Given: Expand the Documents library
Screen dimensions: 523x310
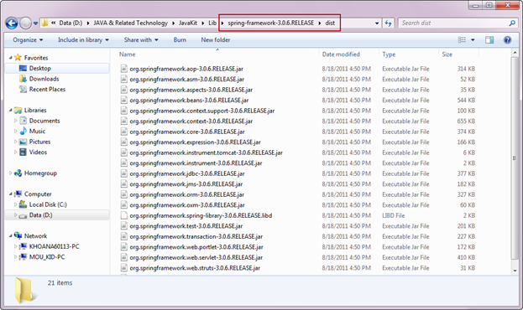Looking at the screenshot, I should click(15, 121).
